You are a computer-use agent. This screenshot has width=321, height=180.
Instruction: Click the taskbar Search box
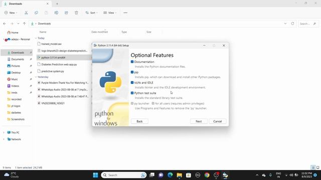click(x=124, y=175)
